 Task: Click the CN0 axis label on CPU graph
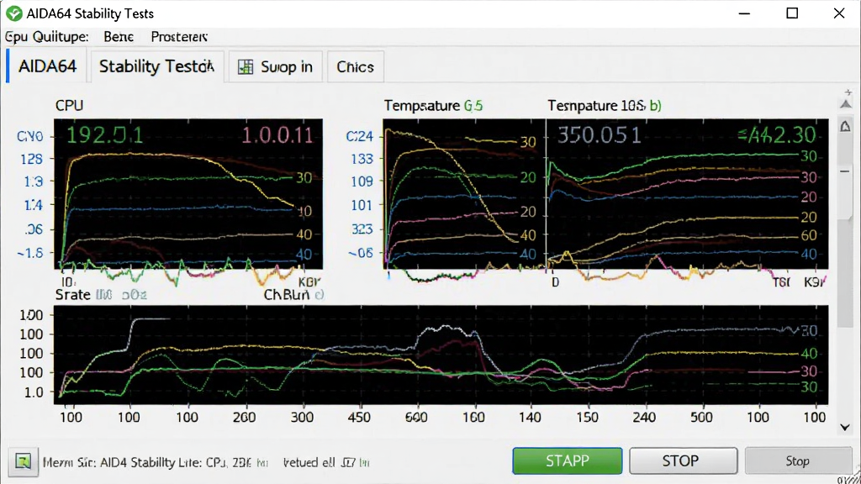(x=29, y=136)
